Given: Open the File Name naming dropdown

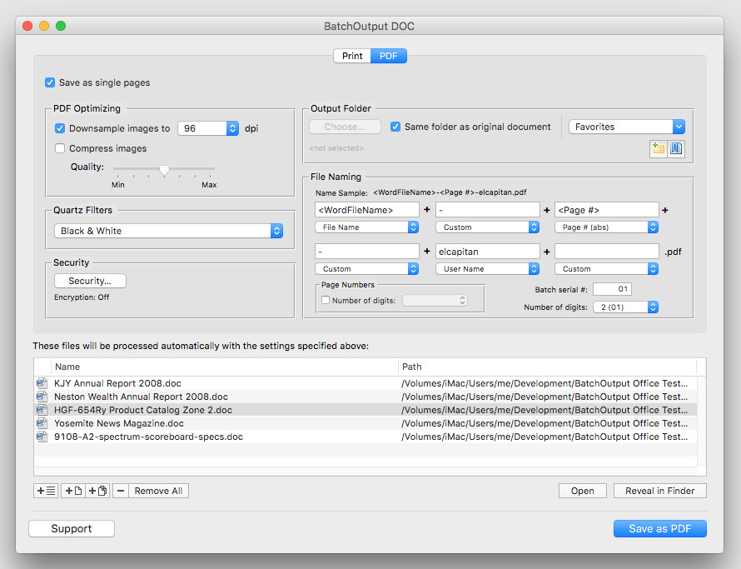Looking at the screenshot, I should pyautogui.click(x=366, y=227).
